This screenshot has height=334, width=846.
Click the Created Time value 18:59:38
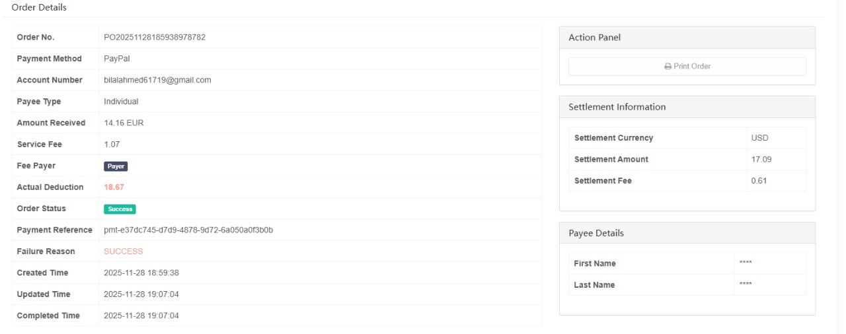coord(141,273)
